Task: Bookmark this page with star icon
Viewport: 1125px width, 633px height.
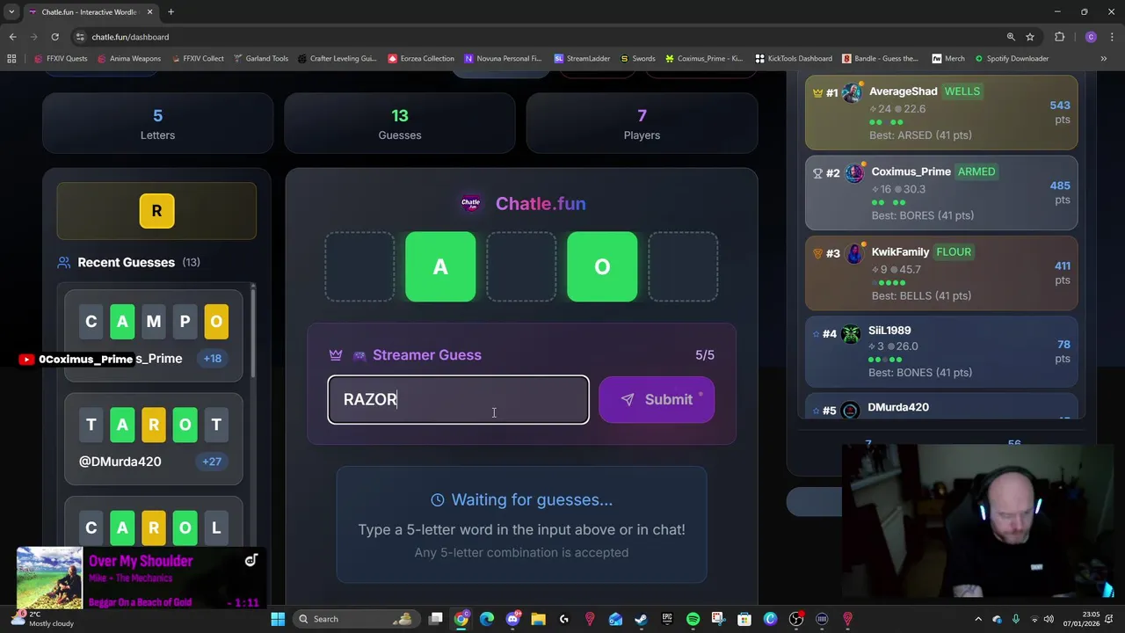Action: click(1030, 37)
